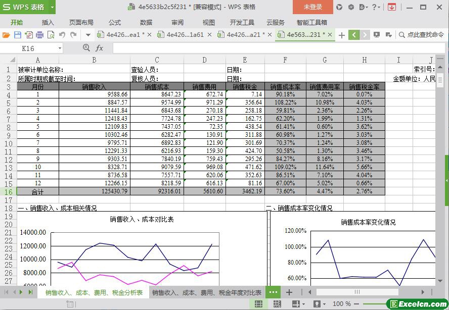Click the save icon in the toolbar
The image size is (449, 310).
17,35
